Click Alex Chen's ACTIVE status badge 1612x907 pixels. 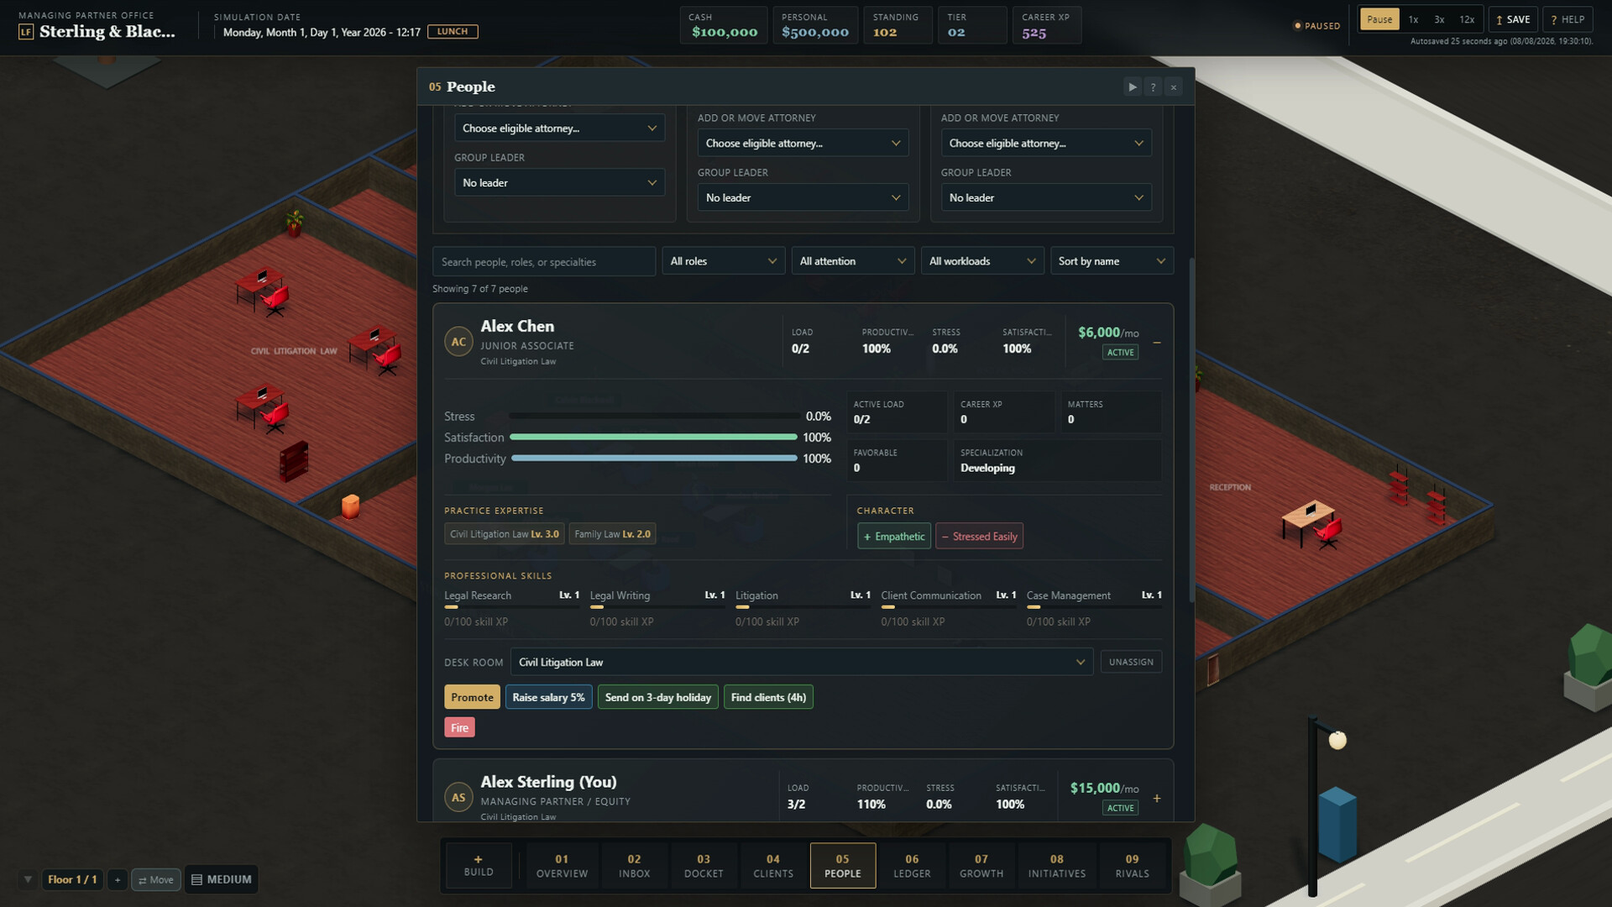pos(1120,352)
